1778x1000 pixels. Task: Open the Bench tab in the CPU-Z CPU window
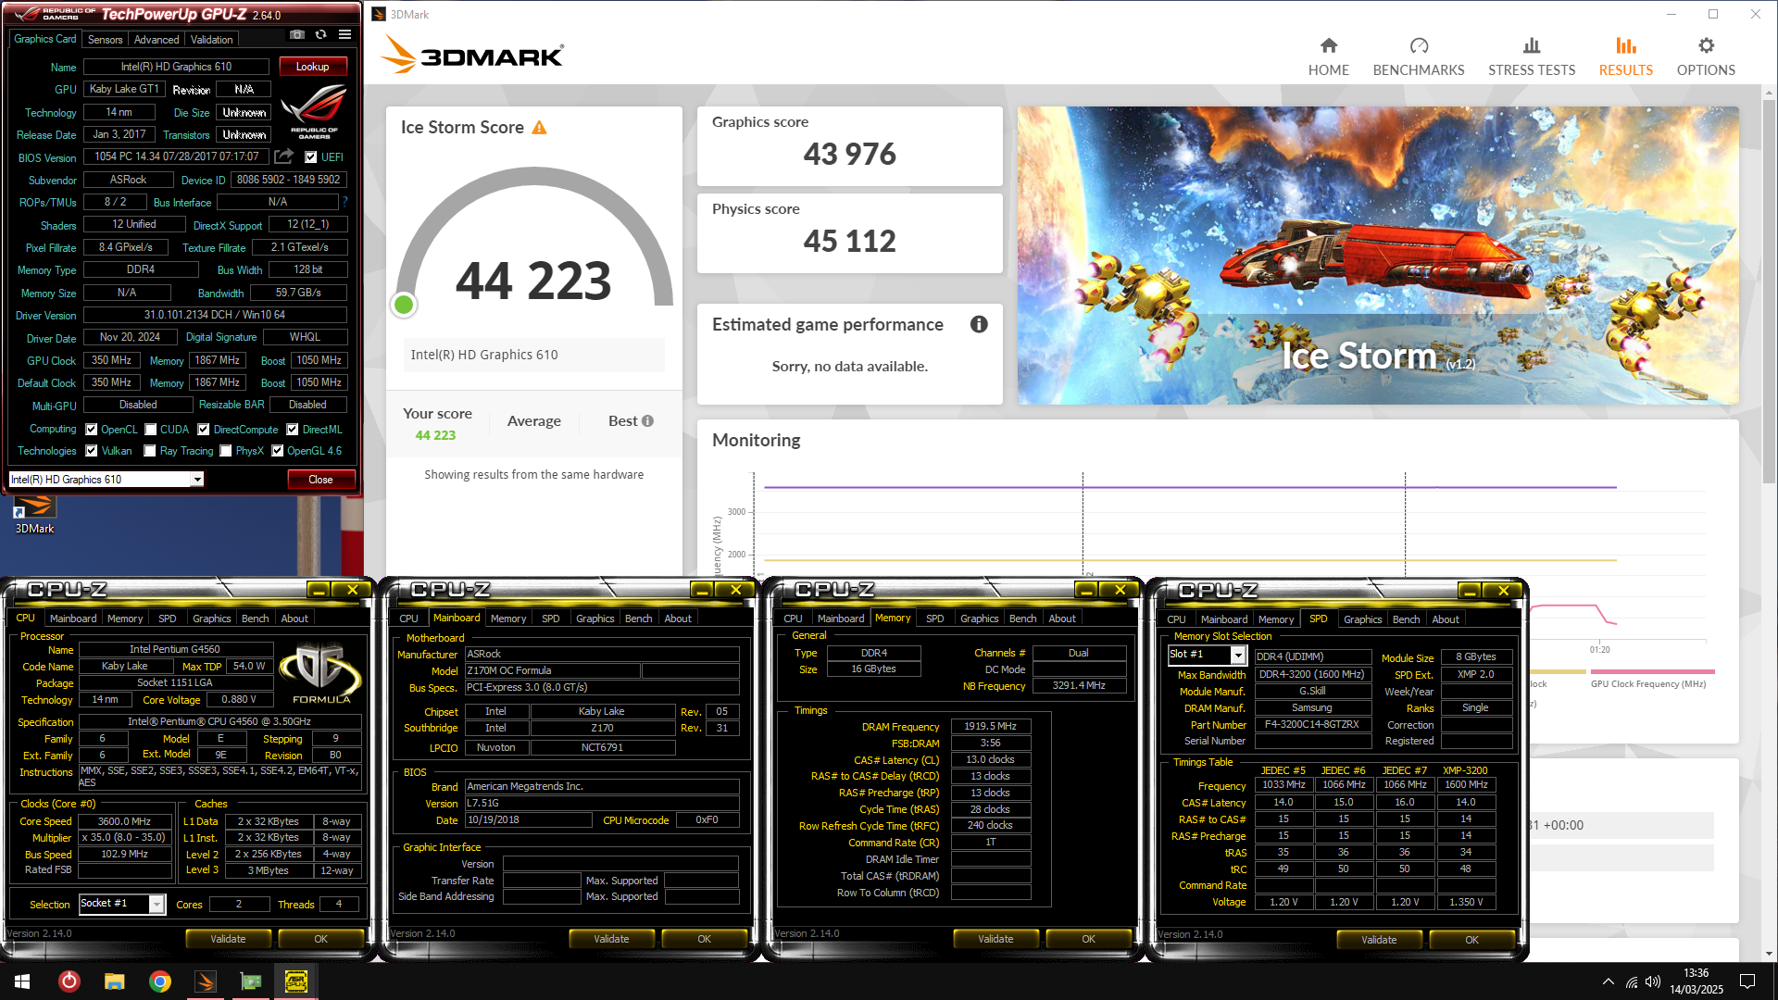coord(256,619)
